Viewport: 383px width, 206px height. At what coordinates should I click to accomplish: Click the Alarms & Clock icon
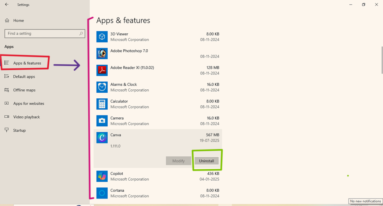click(102, 87)
